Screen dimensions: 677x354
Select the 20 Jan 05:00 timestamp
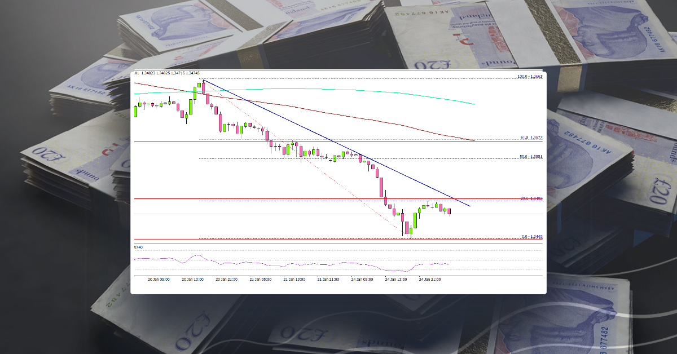(x=159, y=278)
